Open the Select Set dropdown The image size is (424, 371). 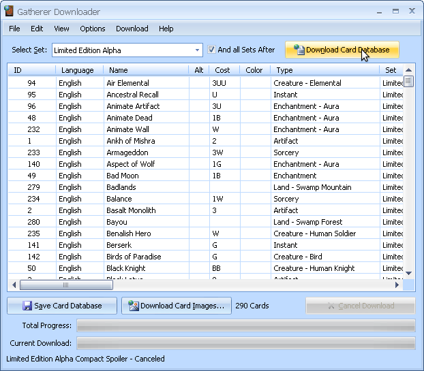tap(197, 50)
